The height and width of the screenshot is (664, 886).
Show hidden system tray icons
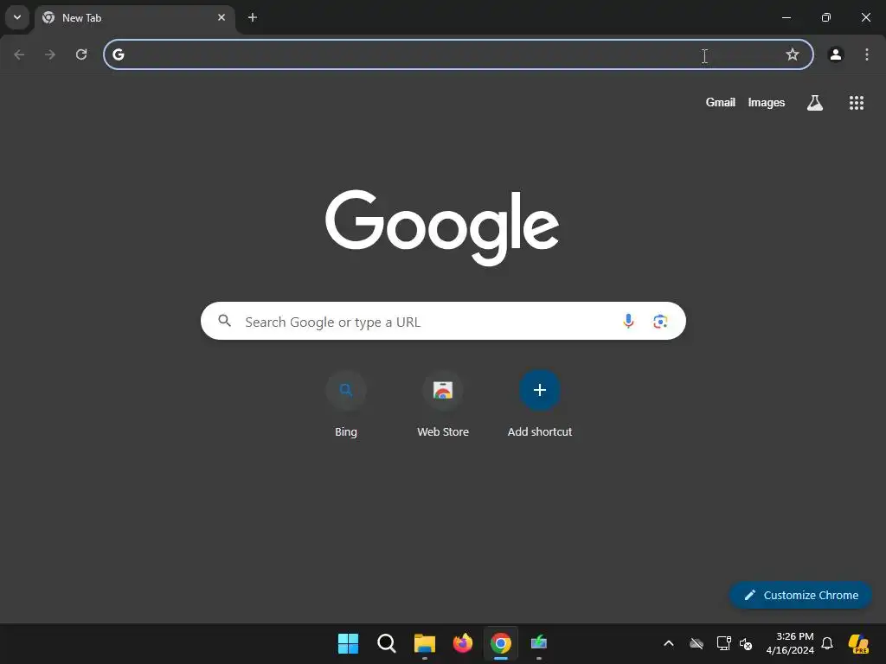pos(669,643)
